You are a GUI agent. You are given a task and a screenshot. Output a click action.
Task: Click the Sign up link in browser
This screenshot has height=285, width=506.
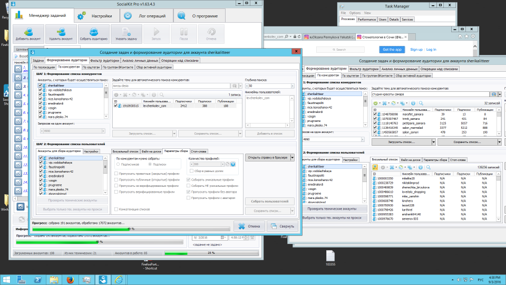(x=416, y=50)
